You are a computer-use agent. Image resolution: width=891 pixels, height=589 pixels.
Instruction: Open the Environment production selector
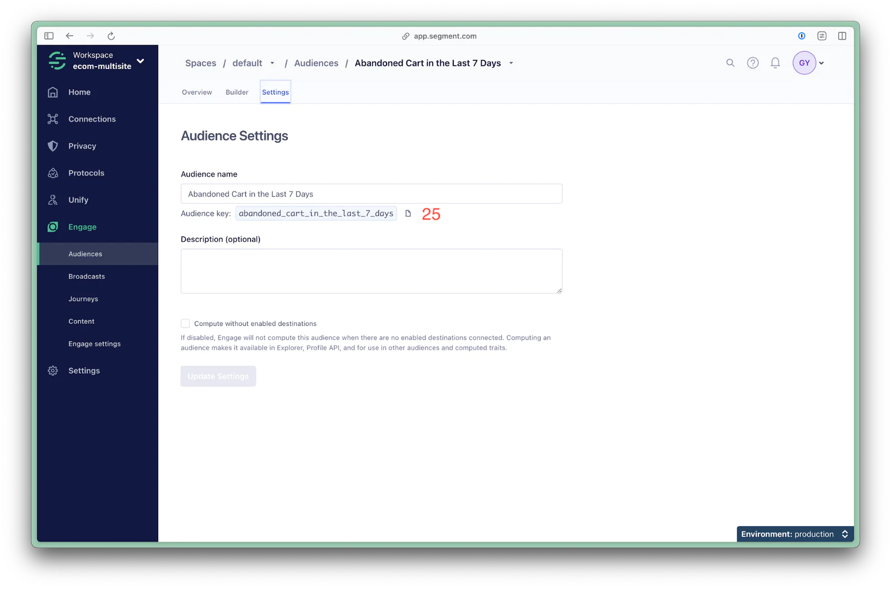[x=795, y=534]
